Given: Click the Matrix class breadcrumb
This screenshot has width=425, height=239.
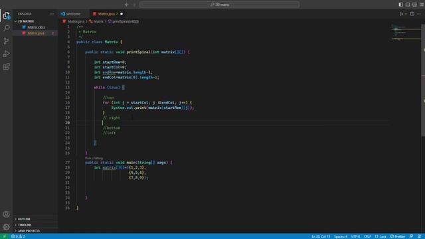Looking at the screenshot, I should pyautogui.click(x=96, y=21).
